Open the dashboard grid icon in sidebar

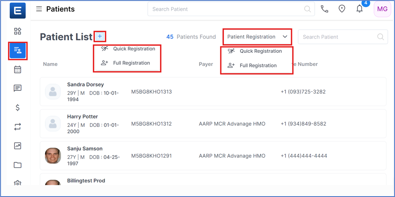(x=17, y=31)
